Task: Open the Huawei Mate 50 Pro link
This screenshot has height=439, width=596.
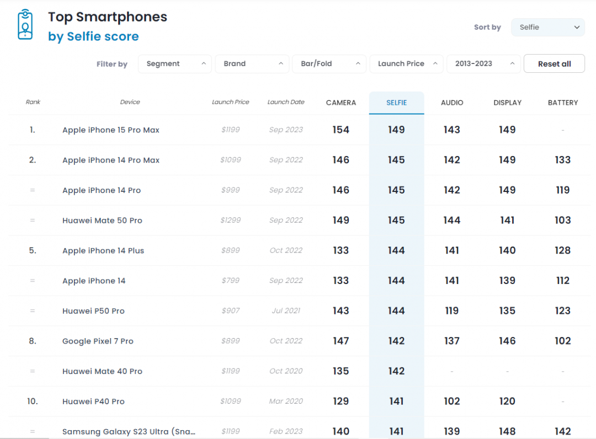Action: click(x=102, y=221)
